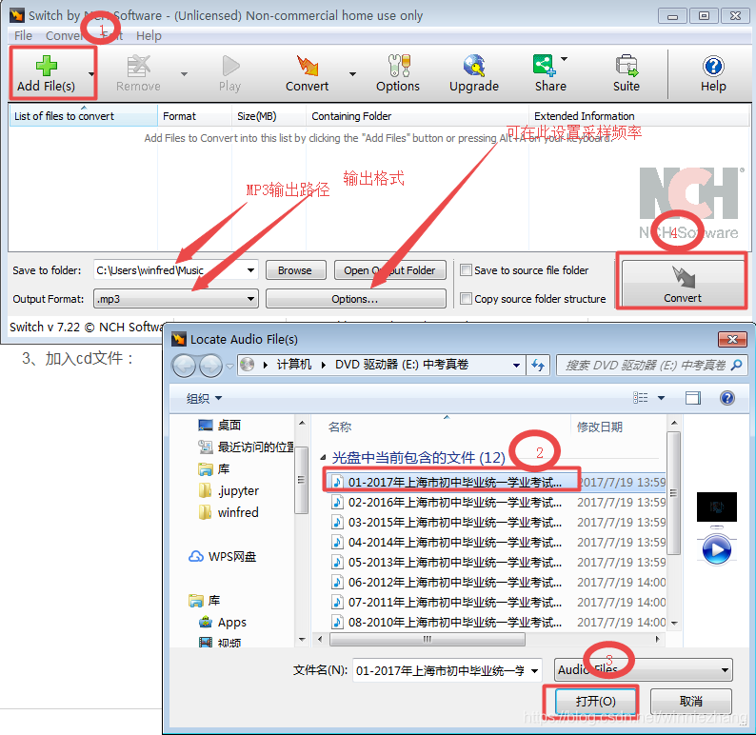The width and height of the screenshot is (756, 735).
Task: Click the black video preview thumbnail
Action: coord(716,507)
